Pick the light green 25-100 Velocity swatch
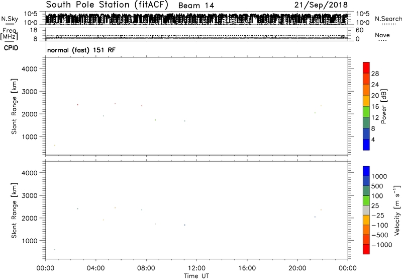The height and width of the screenshot is (279, 402). tap(366, 200)
